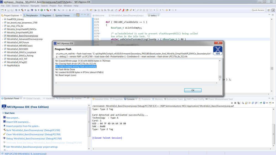The width and height of the screenshot is (276, 155).
Task: Click the Terminate square icon in the main toolbar
Action: pyautogui.click(x=70, y=10)
